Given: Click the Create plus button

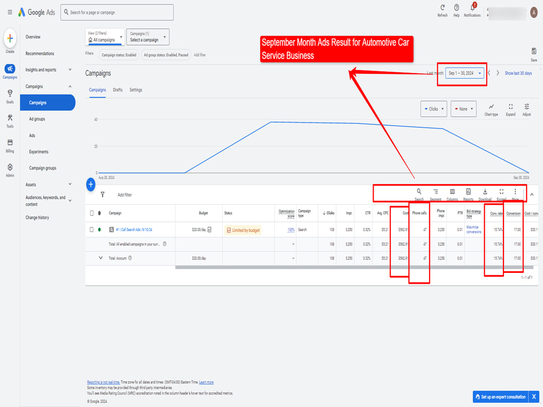Looking at the screenshot, I should pos(10,38).
